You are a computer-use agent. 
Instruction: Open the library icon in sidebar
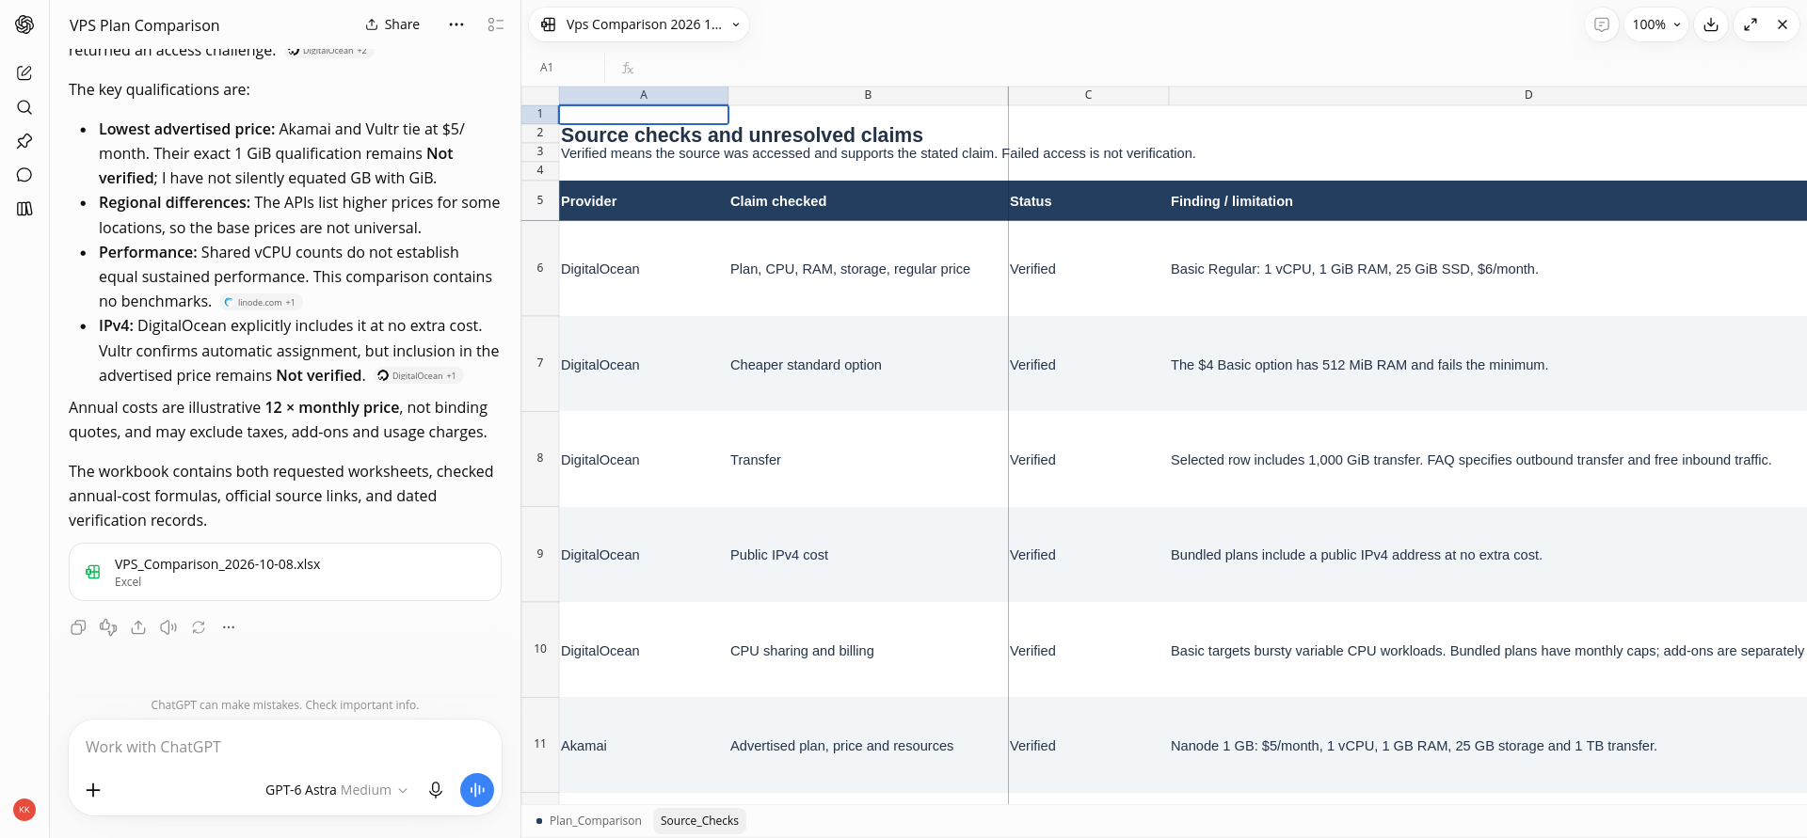pos(24,209)
